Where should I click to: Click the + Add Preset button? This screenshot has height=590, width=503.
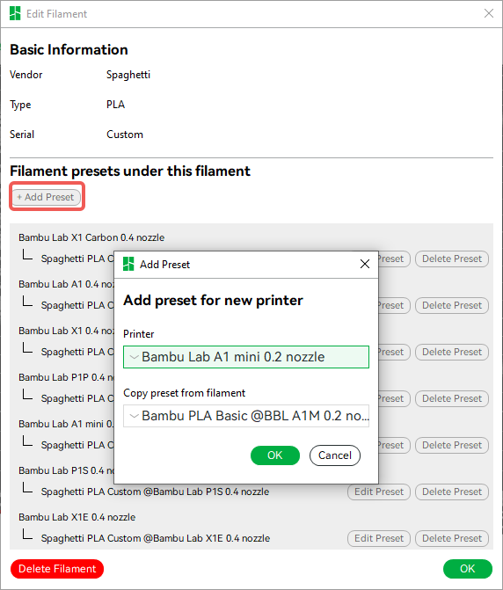pyautogui.click(x=47, y=197)
